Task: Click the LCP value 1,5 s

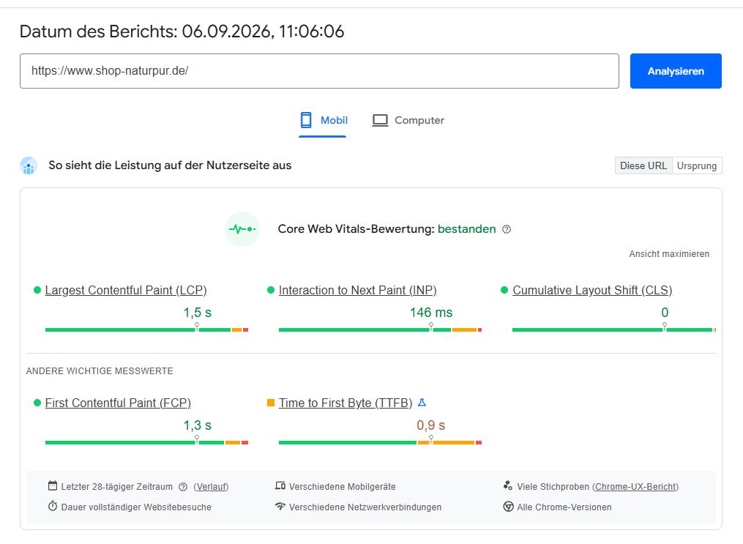Action: [x=197, y=313]
